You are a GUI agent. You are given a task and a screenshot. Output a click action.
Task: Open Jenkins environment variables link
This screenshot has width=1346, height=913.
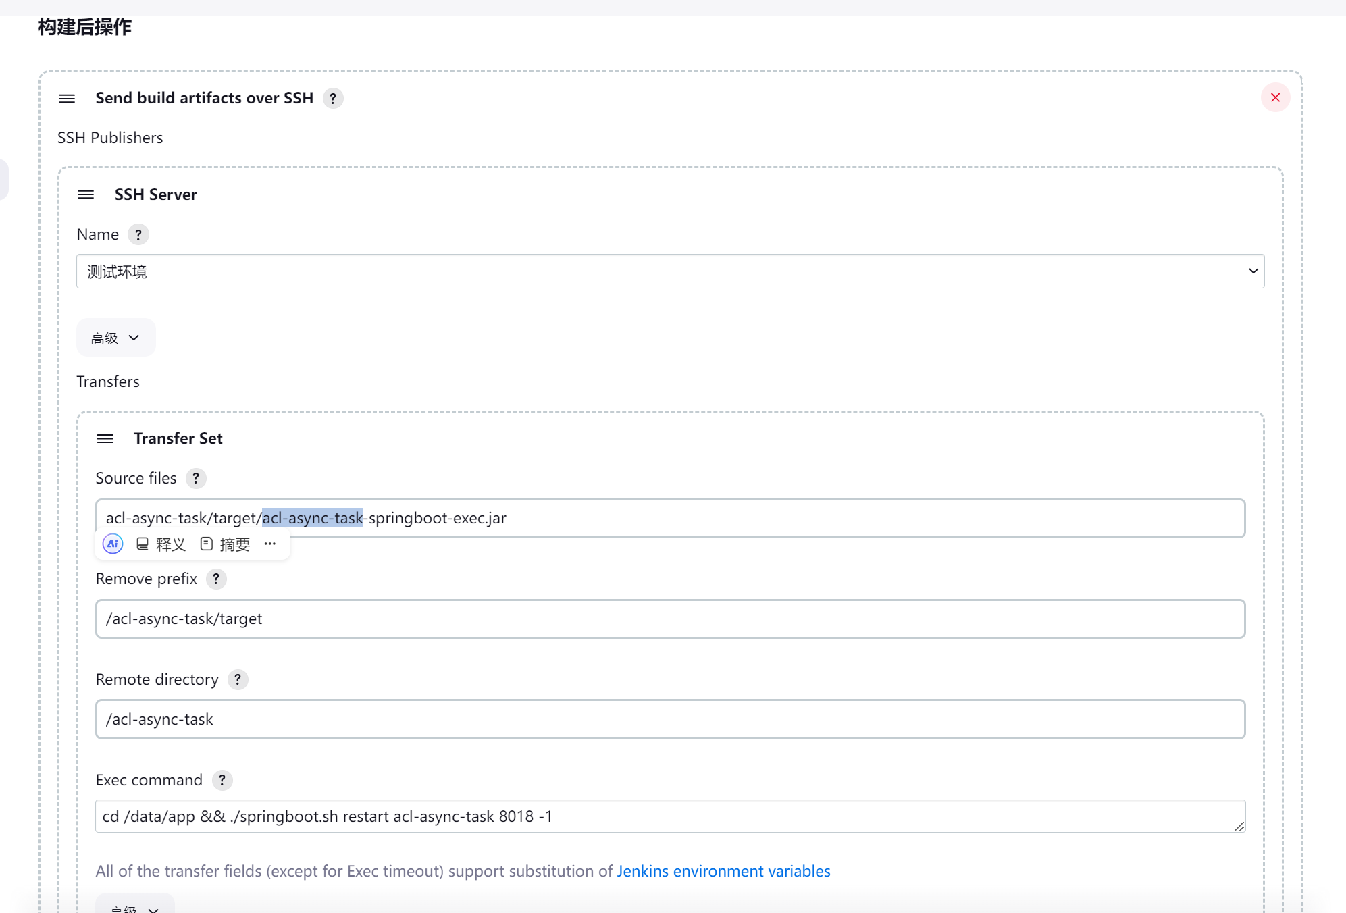(x=723, y=872)
